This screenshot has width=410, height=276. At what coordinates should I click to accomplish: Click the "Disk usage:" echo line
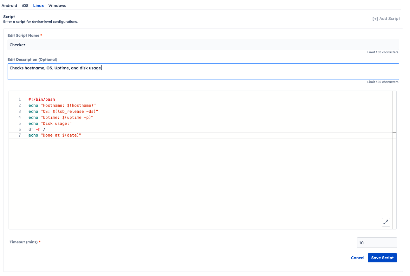pos(50,124)
